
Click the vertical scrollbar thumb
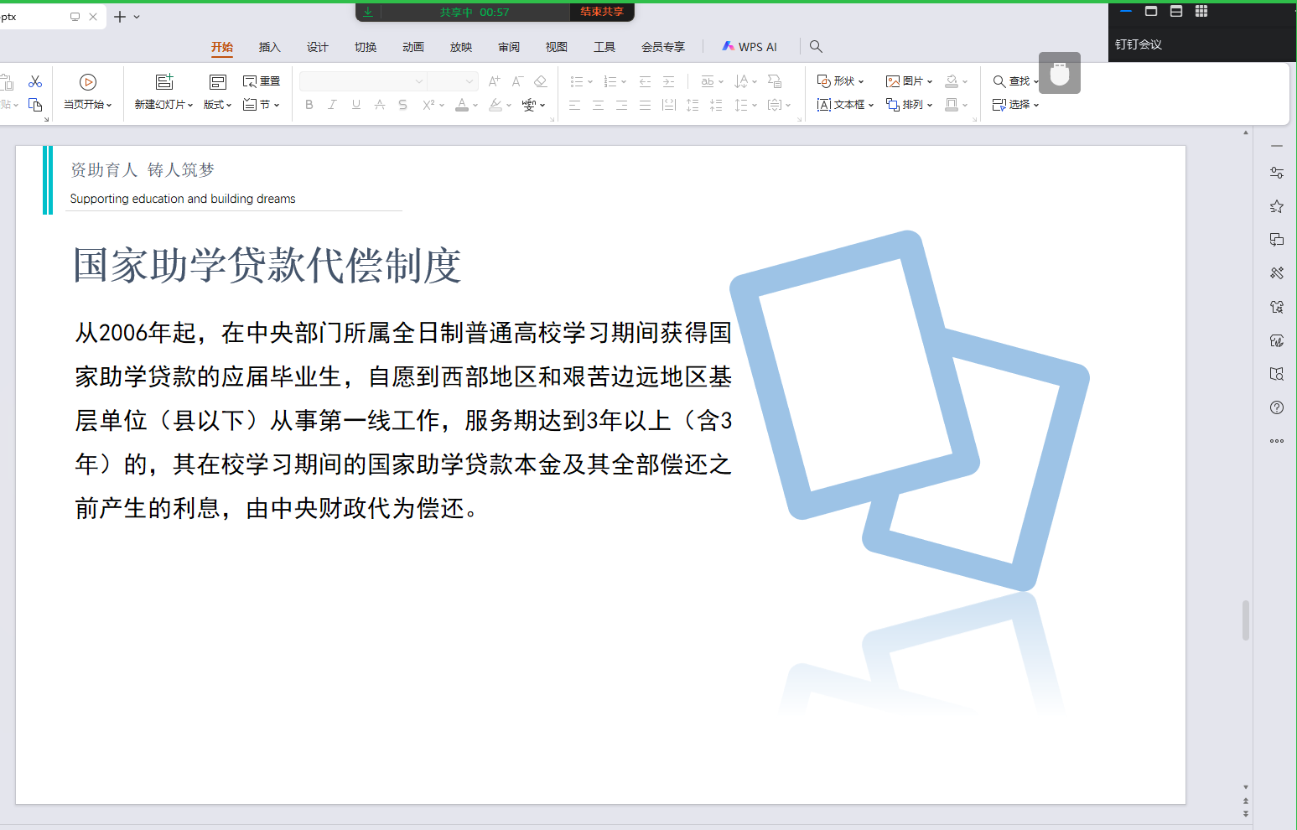tap(1246, 620)
